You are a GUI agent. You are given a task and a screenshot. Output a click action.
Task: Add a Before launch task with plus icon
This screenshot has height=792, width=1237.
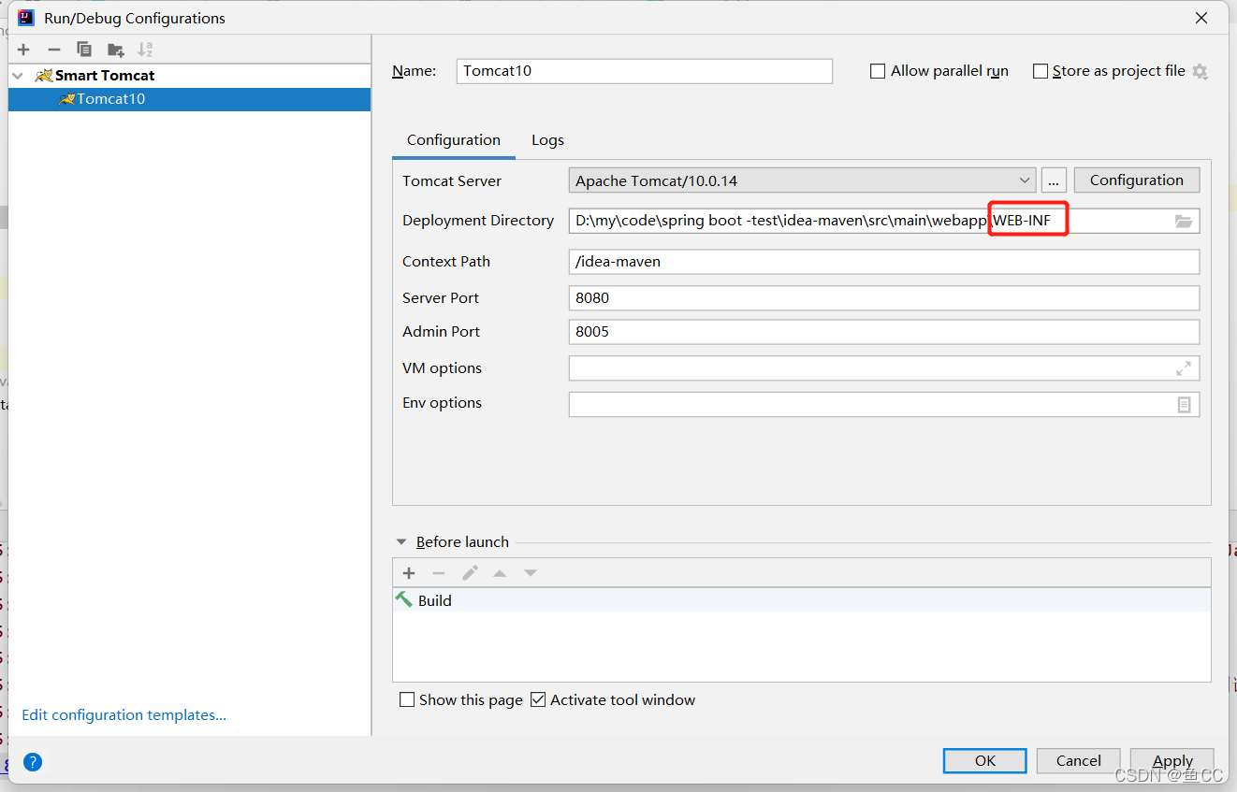click(x=409, y=573)
